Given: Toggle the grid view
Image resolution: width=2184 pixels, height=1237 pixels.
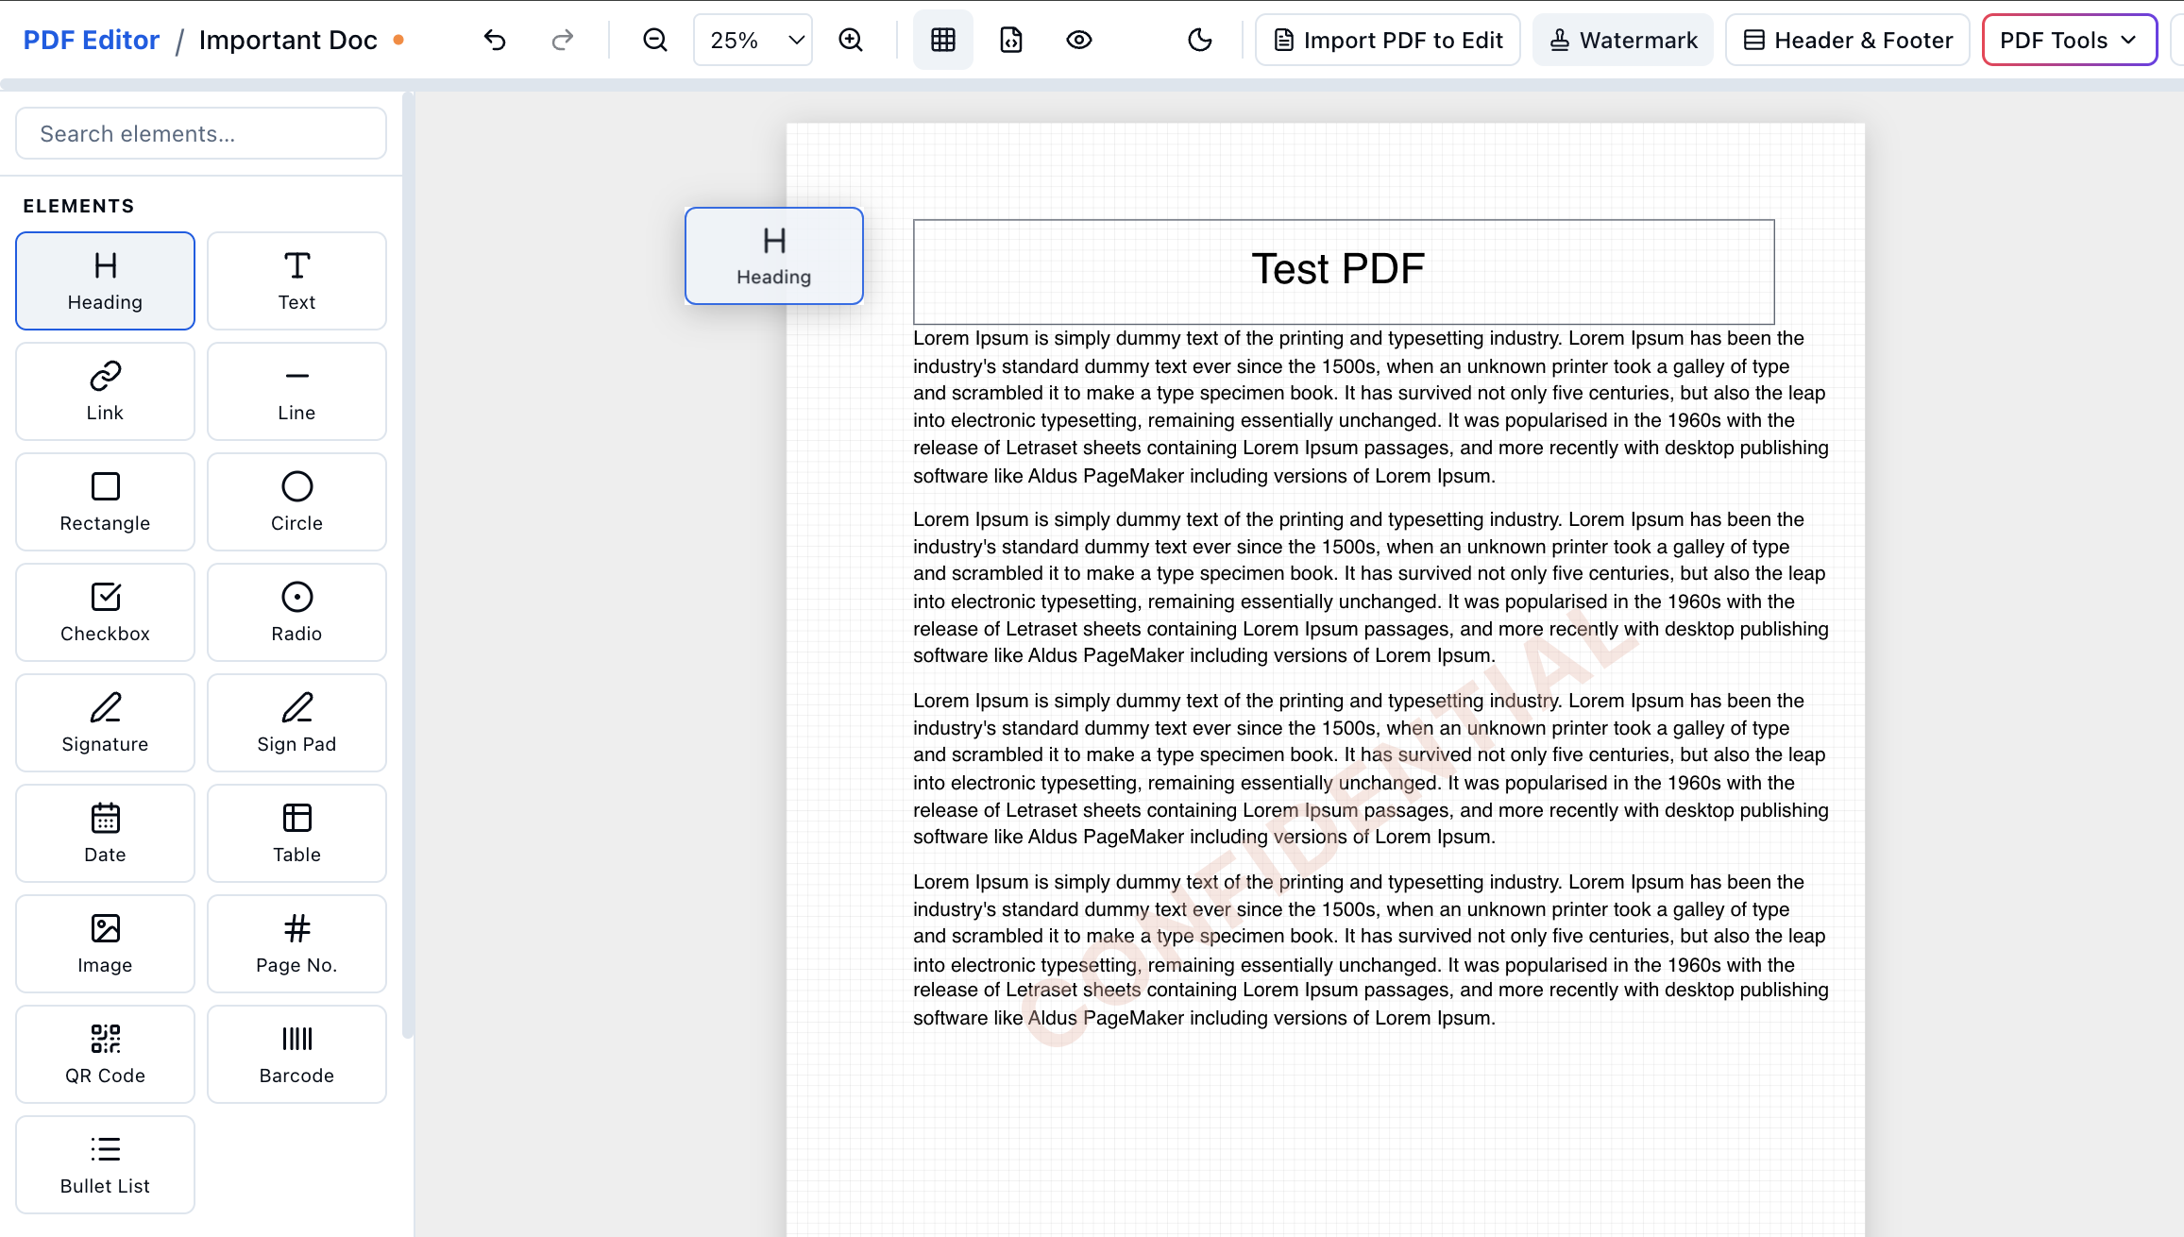Looking at the screenshot, I should 941,39.
